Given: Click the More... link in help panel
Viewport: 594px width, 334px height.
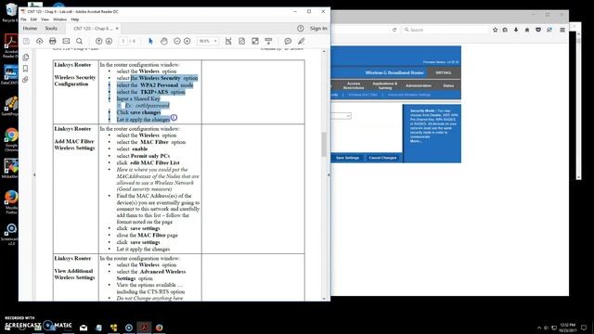Looking at the screenshot, I should click(x=416, y=141).
